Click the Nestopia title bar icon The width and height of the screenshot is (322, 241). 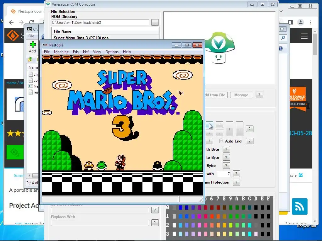point(45,45)
